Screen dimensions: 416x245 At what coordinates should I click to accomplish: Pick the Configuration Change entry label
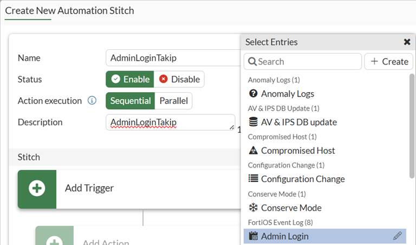tap(303, 179)
